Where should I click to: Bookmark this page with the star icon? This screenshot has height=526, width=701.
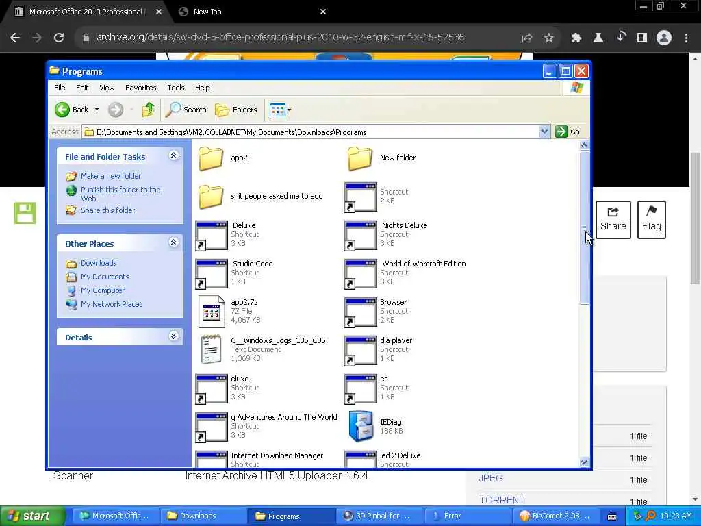tap(548, 38)
